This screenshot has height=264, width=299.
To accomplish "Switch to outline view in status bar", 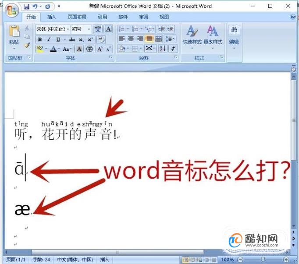I will pos(207,260).
